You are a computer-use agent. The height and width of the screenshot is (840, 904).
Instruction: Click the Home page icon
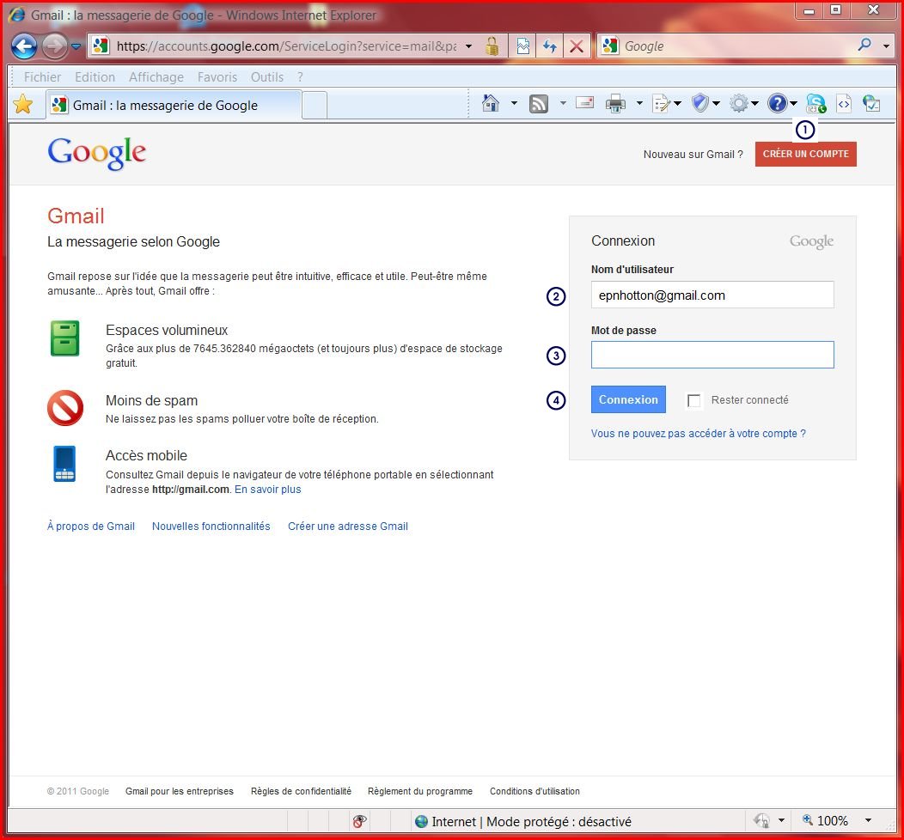(491, 104)
